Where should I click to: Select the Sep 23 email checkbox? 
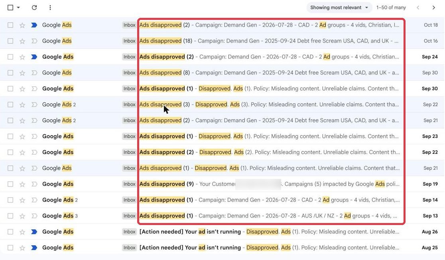pos(10,136)
